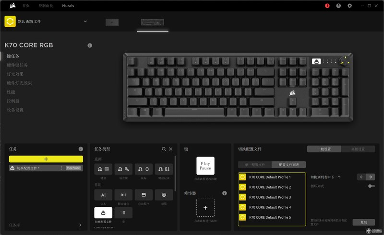The height and width of the screenshot is (235, 384).
Task: Search task types with the magnifier icon
Action: pyautogui.click(x=164, y=149)
